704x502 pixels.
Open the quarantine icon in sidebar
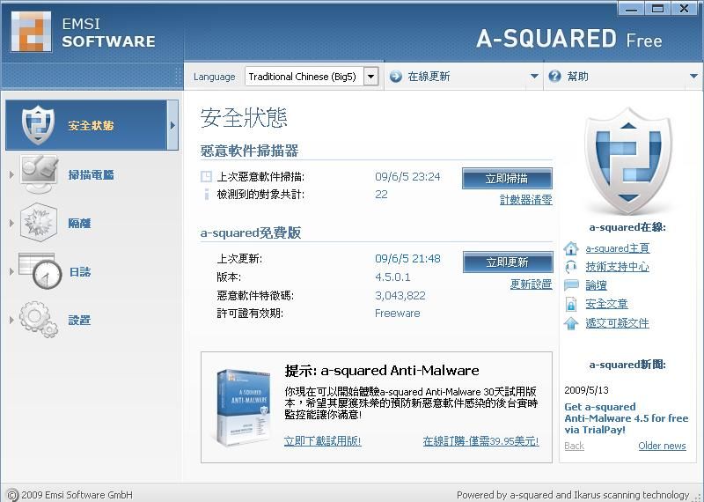click(x=39, y=223)
